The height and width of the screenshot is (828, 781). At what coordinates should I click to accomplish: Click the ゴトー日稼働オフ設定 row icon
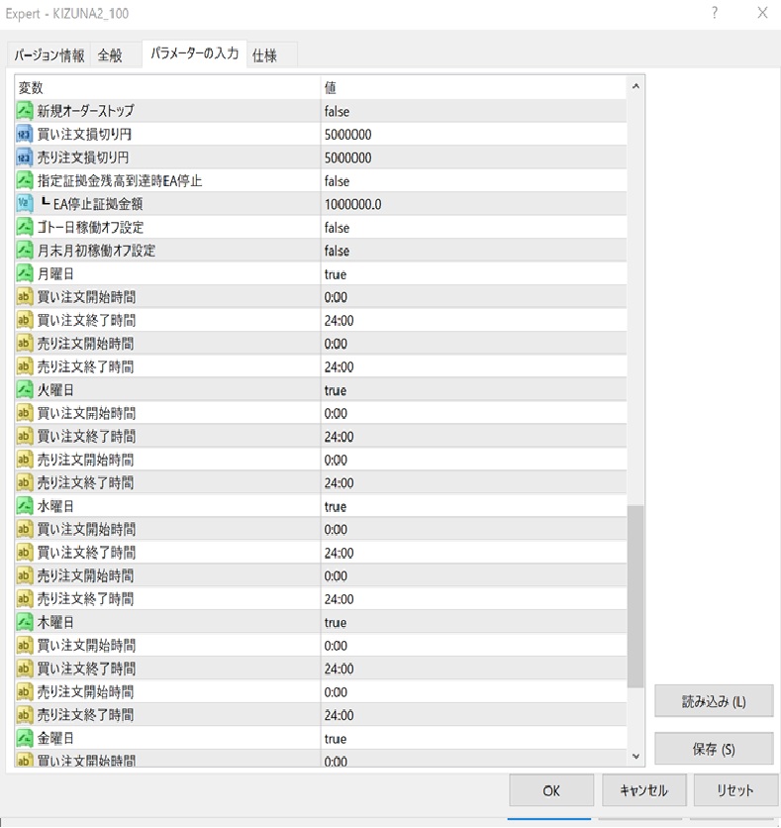click(26, 228)
